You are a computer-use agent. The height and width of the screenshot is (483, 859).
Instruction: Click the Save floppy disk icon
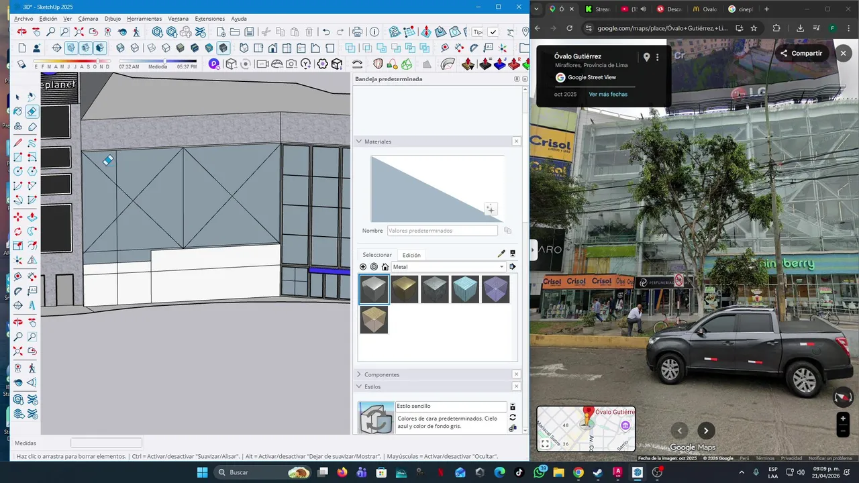(x=250, y=32)
